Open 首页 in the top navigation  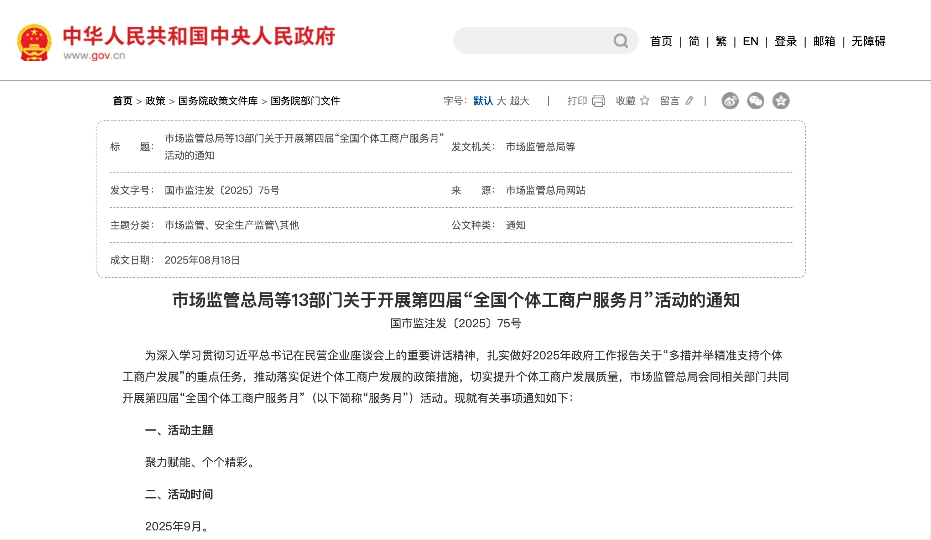coord(661,41)
